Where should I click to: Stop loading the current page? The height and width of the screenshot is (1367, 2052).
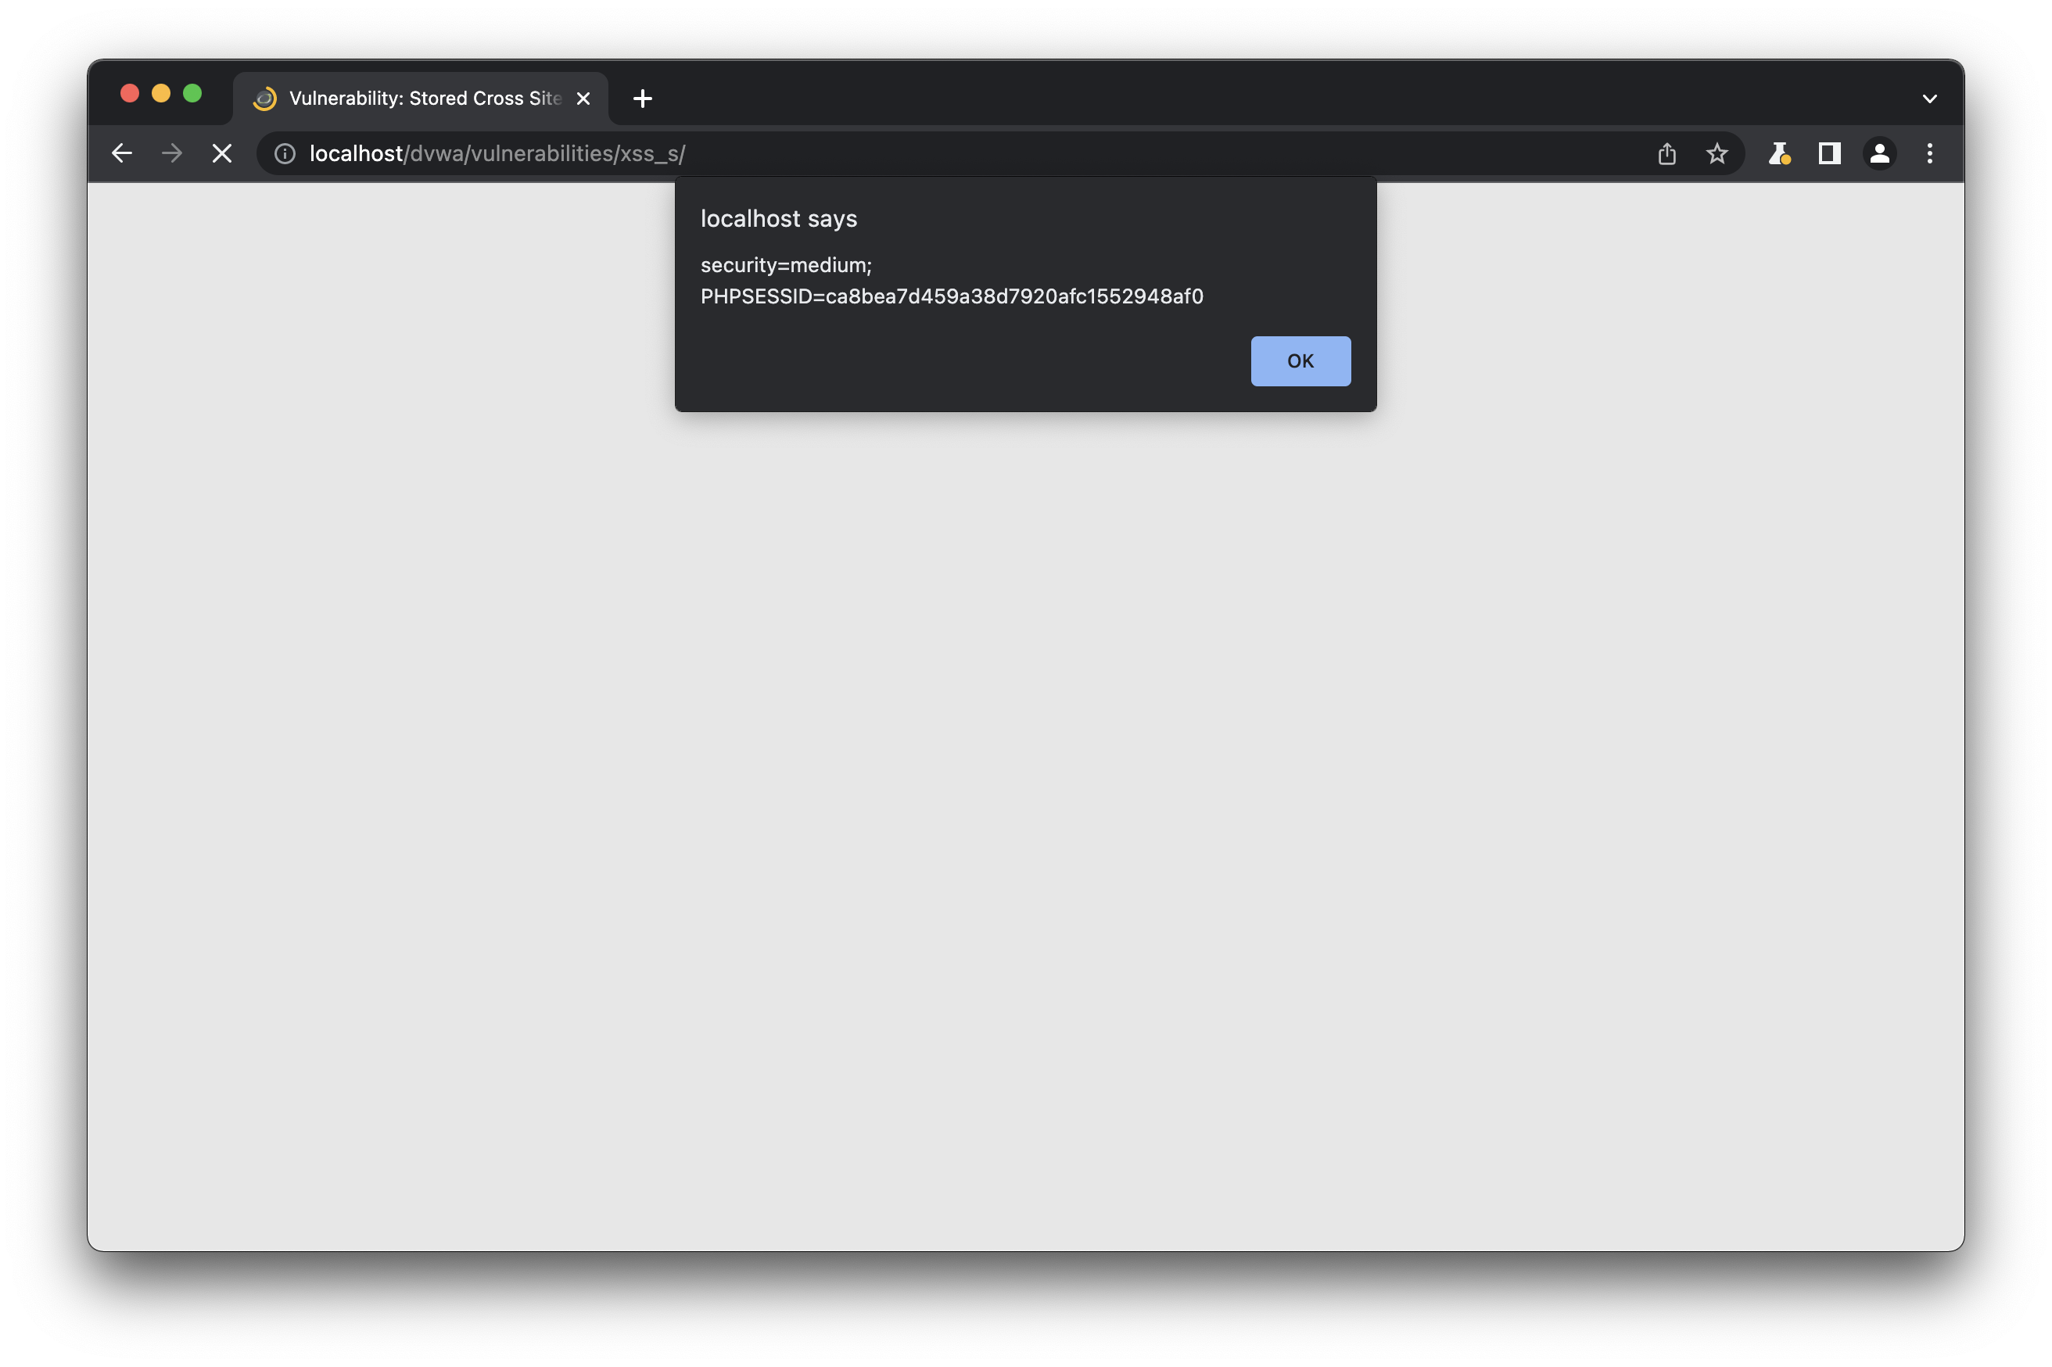[222, 153]
